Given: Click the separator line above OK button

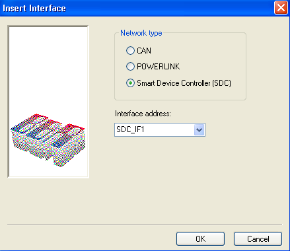Looking at the screenshot, I should 145,225.
